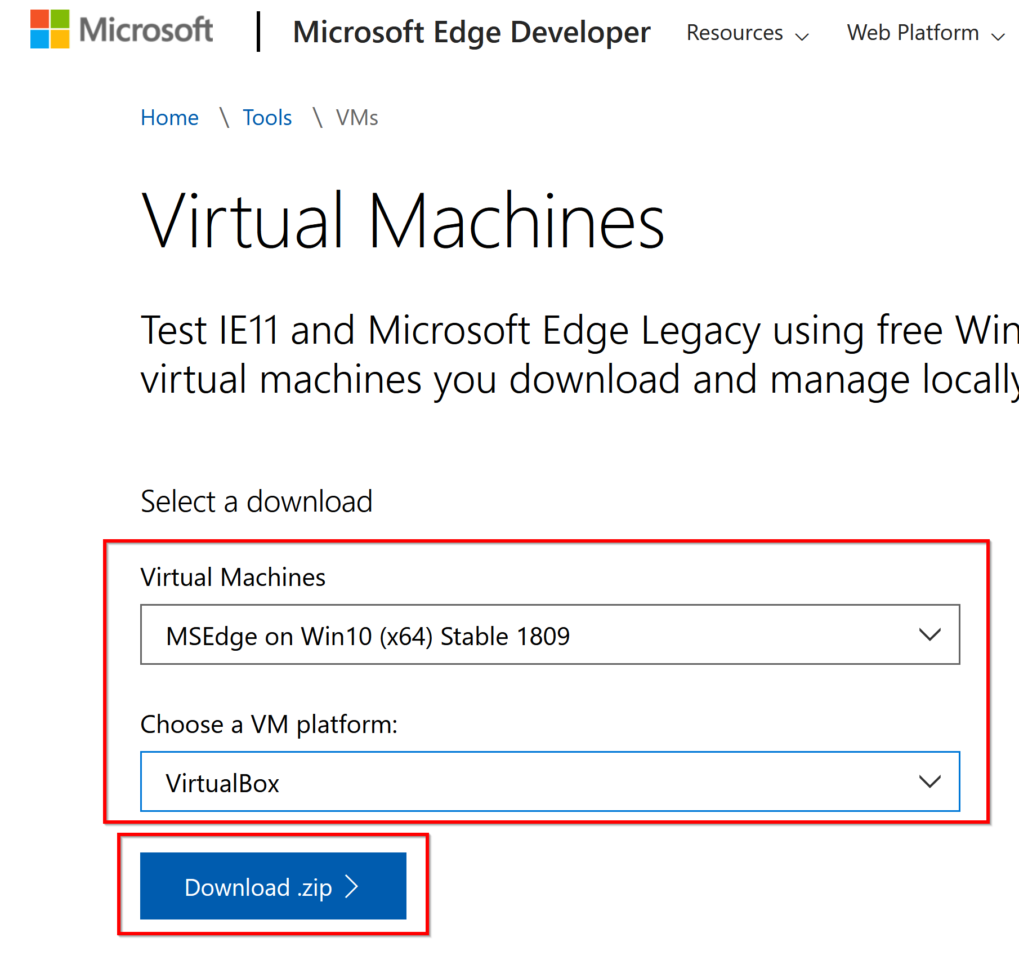Go to the Home breadcrumb
The height and width of the screenshot is (964, 1019).
[x=169, y=118]
